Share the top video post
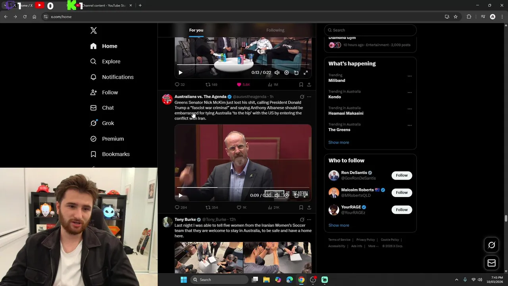The height and width of the screenshot is (286, 508). tap(309, 85)
